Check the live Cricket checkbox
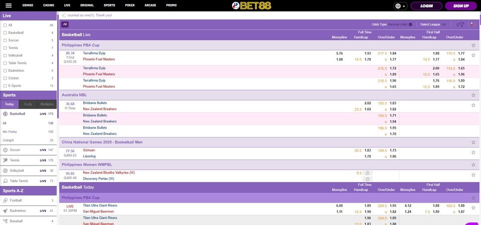481x225 pixels. (x=5, y=78)
